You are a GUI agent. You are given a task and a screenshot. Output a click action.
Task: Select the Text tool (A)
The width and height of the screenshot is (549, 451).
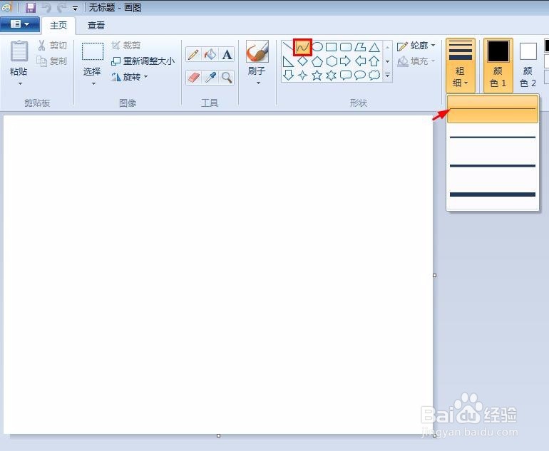point(227,55)
